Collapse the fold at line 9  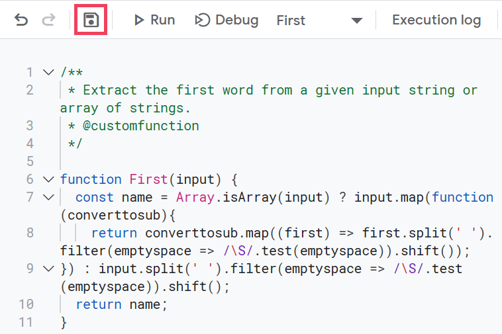click(48, 269)
